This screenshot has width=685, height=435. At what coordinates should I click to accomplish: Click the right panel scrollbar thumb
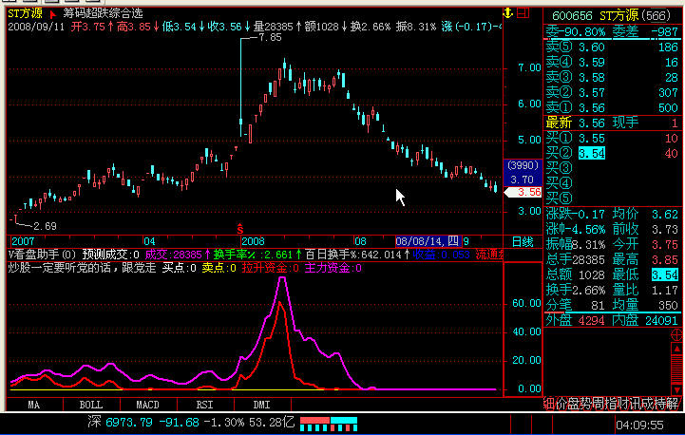pyautogui.click(x=677, y=369)
